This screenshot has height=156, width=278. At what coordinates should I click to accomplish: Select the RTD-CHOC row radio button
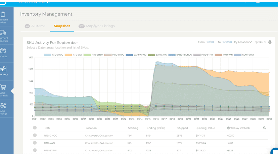35,135
